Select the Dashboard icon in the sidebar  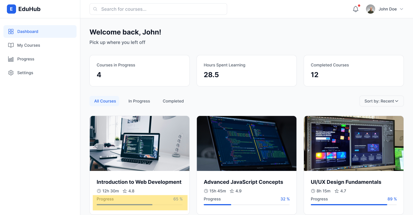point(11,31)
